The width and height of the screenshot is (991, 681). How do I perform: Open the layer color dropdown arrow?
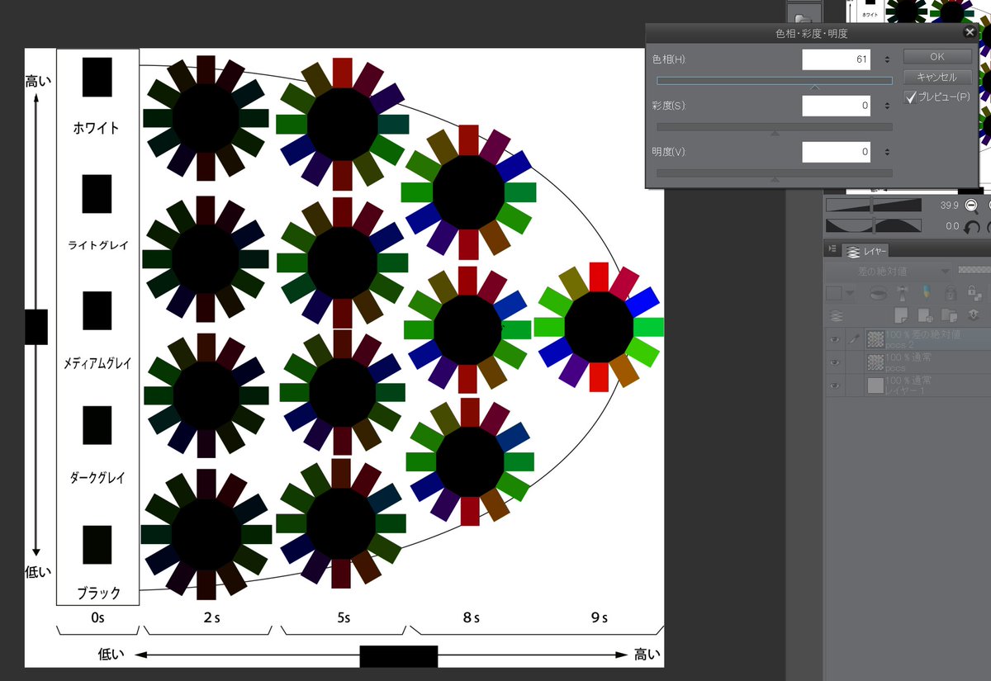(850, 293)
